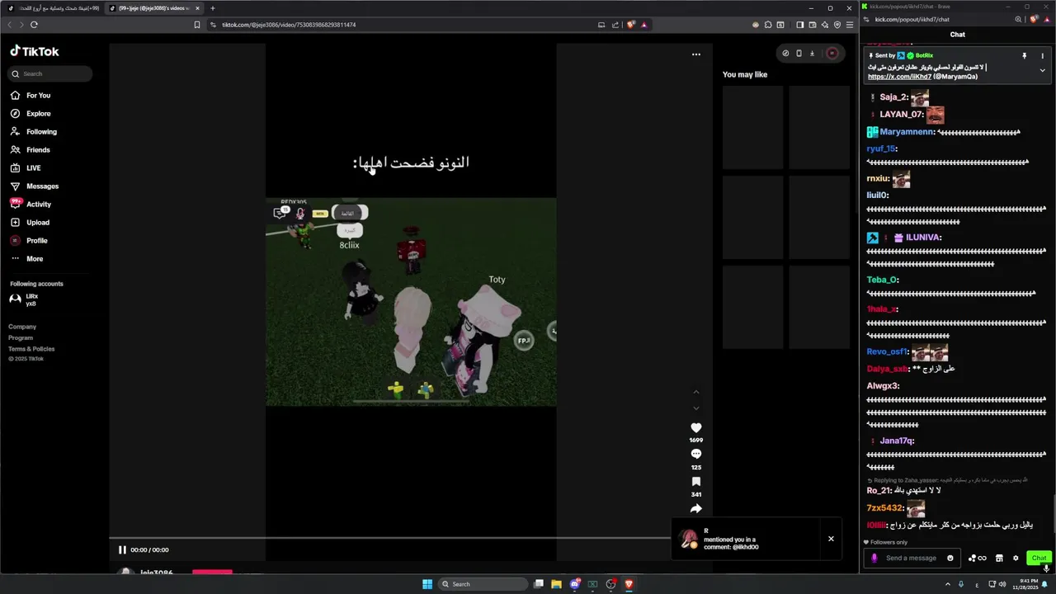Open browser extensions puzzle icon
Image resolution: width=1056 pixels, height=594 pixels.
point(767,25)
